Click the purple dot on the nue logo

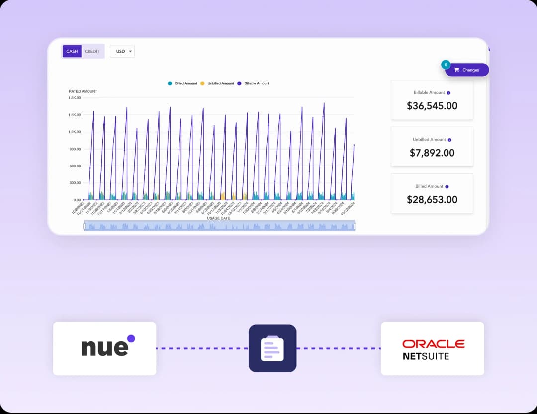tap(130, 338)
